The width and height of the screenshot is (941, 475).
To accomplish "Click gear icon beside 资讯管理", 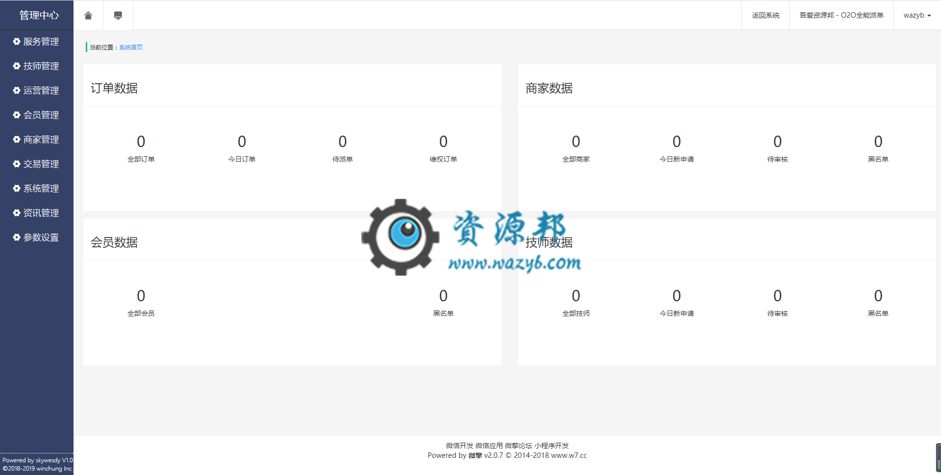I will tap(17, 213).
